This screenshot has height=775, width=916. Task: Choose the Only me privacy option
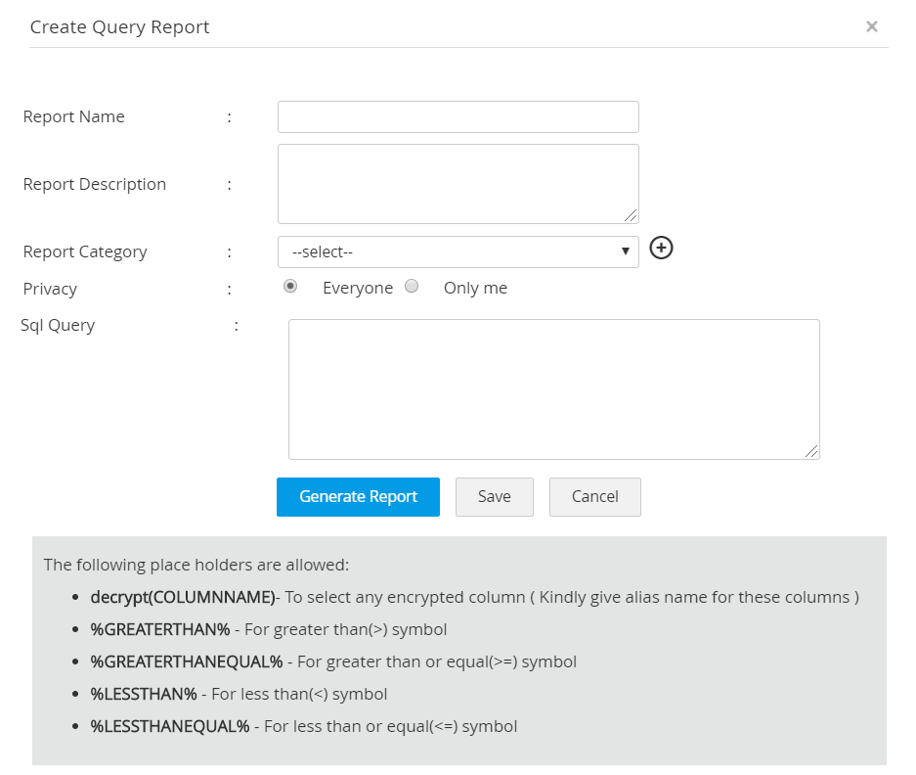pyautogui.click(x=412, y=287)
